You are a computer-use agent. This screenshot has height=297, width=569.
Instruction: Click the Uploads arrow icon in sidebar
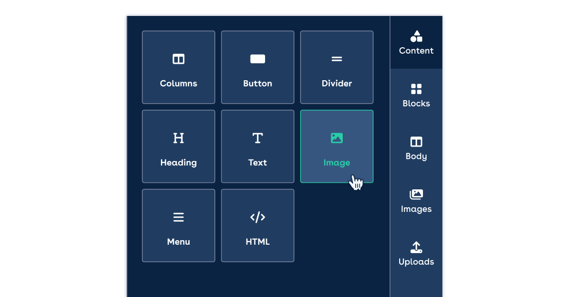(x=416, y=247)
